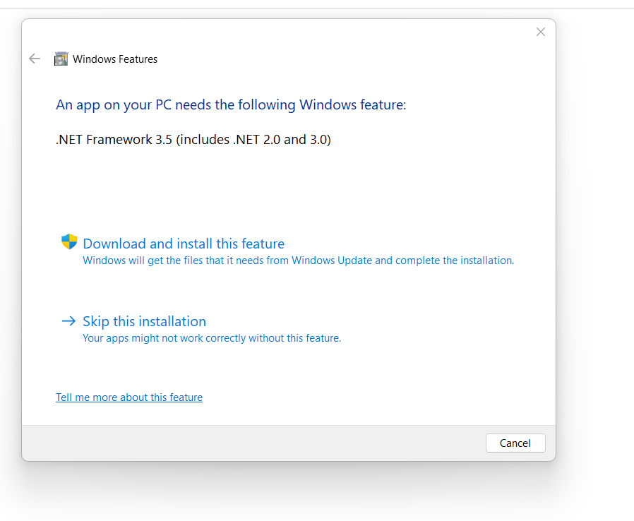
Task: Click the includes .NET 2.0 and 3.0 text
Action: (x=253, y=140)
